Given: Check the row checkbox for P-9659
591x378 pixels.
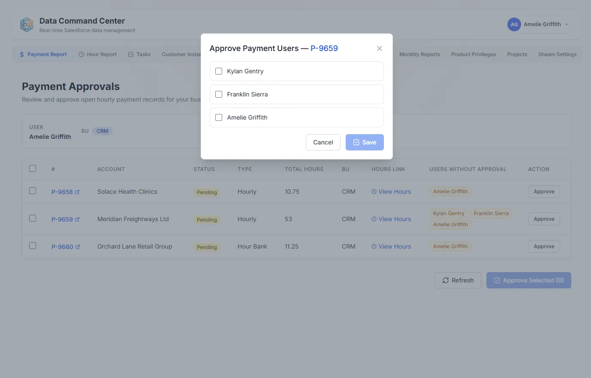Looking at the screenshot, I should click(x=33, y=218).
